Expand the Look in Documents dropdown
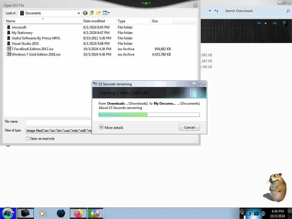Image resolution: width=292 pixels, height=219 pixels. pyautogui.click(x=79, y=13)
